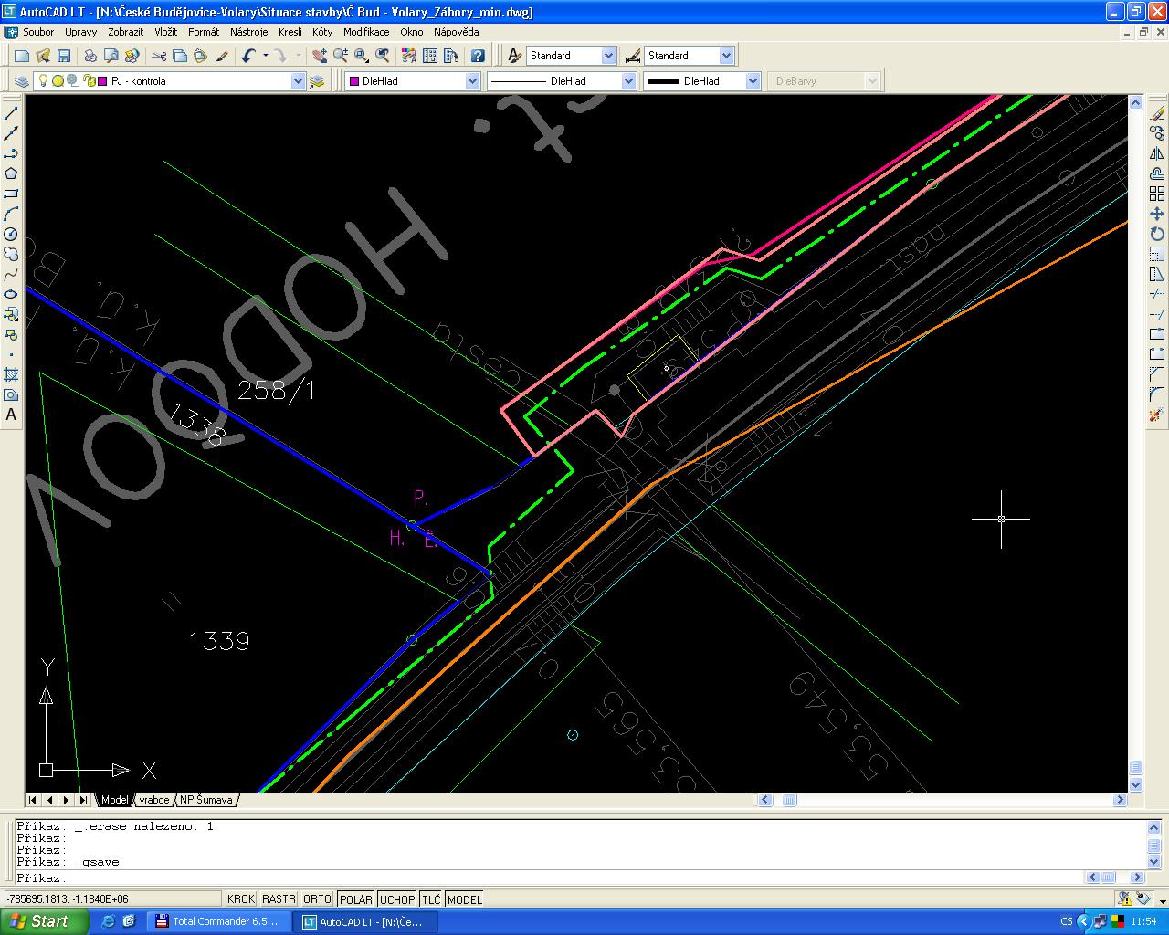Image resolution: width=1169 pixels, height=935 pixels.
Task: Choose the Move tool
Action: click(1157, 214)
